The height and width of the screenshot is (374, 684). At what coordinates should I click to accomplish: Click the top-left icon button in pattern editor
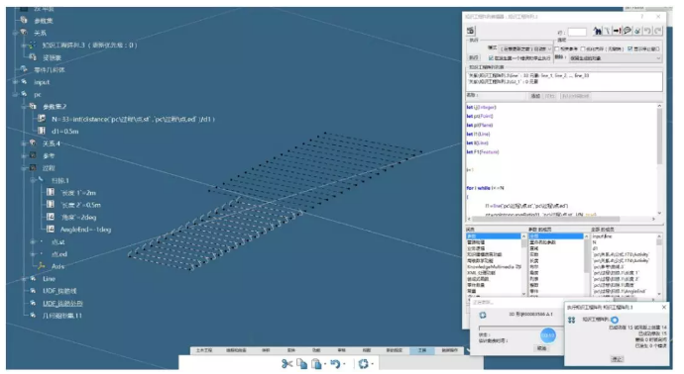(x=471, y=31)
